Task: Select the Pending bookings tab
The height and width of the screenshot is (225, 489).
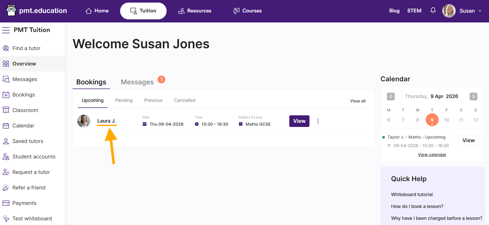Action: point(124,100)
